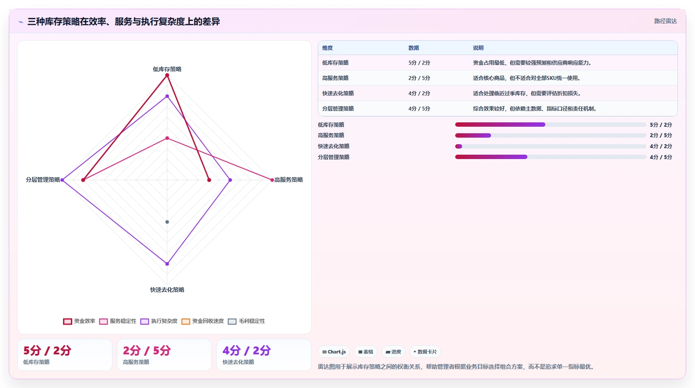Toggle the 执行复杂度 legend swatch

pyautogui.click(x=145, y=321)
